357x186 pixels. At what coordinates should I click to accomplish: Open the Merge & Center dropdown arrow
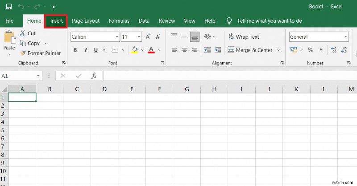click(278, 50)
